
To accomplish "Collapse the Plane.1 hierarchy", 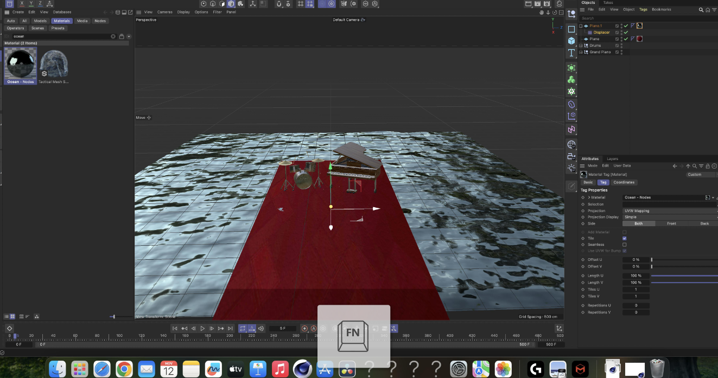I will [581, 26].
